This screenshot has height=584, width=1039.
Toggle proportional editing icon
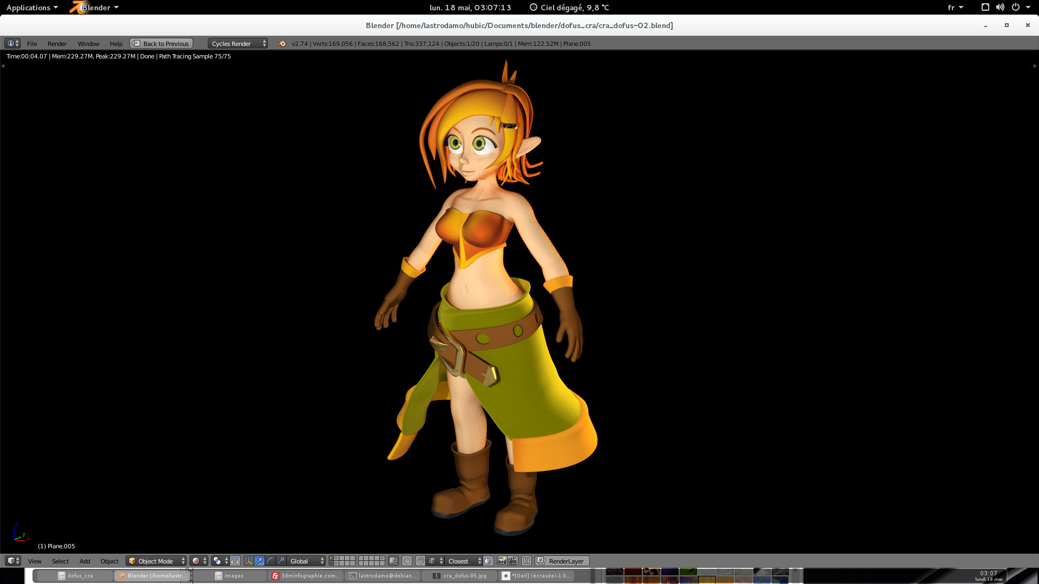point(407,561)
